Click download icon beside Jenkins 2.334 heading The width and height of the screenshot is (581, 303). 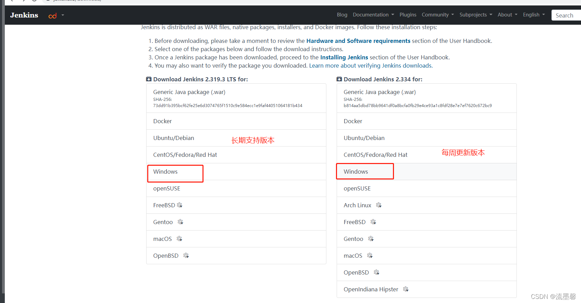pos(339,79)
